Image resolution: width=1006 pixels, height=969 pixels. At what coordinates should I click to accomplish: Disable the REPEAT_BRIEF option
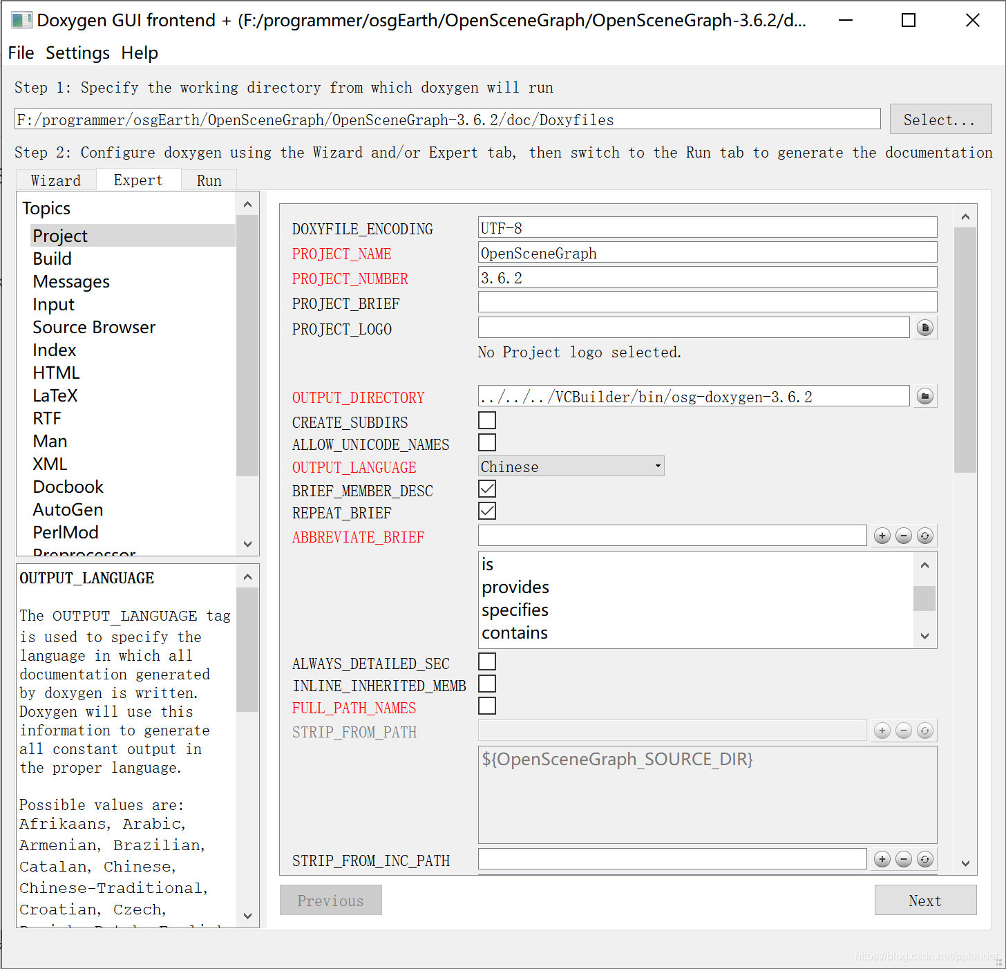pyautogui.click(x=487, y=511)
